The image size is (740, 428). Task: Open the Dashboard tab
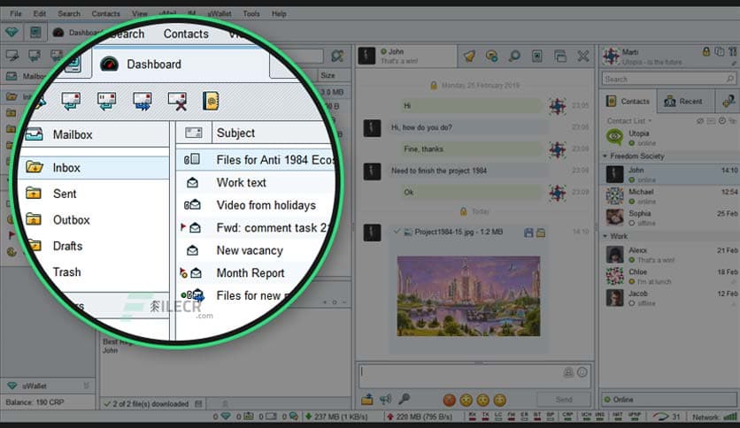pyautogui.click(x=152, y=64)
